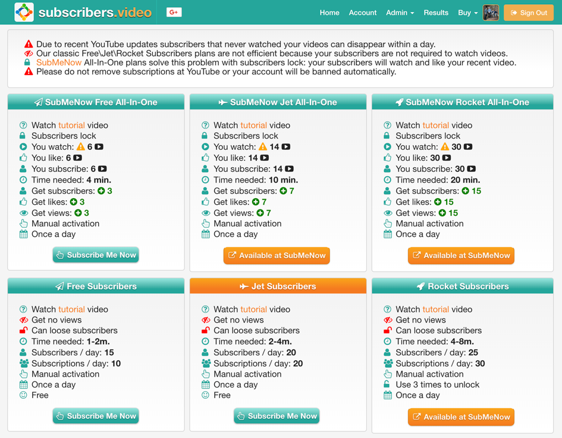This screenshot has width=562, height=438.
Task: Click the SubMeNow link in the notice
Action: pos(59,62)
